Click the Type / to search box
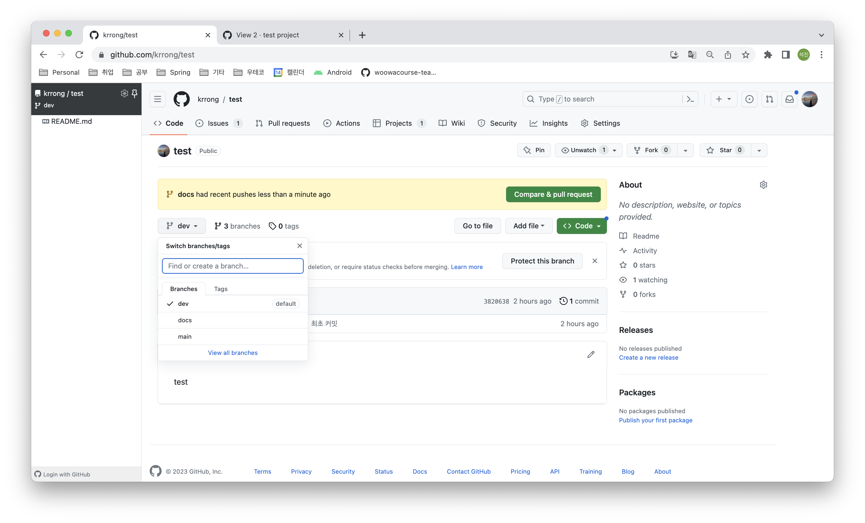 click(x=603, y=99)
